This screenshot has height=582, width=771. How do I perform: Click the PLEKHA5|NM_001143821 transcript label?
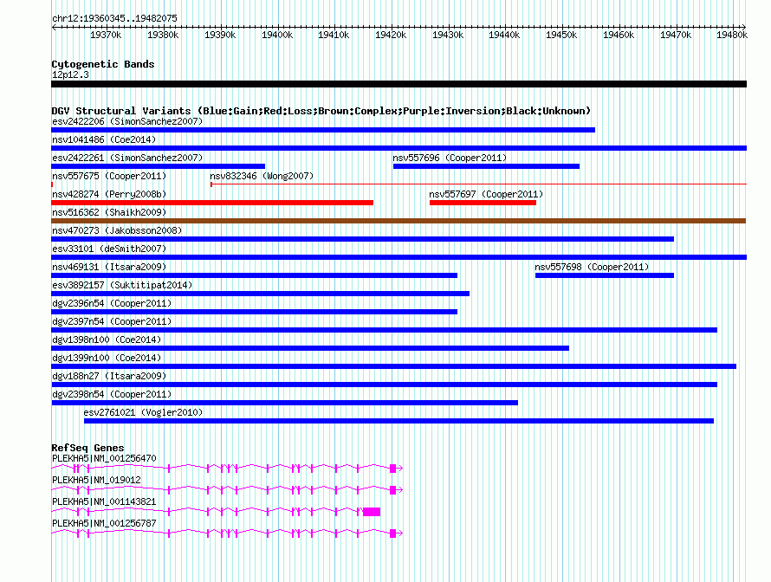104,501
